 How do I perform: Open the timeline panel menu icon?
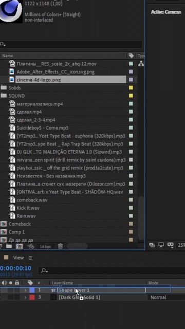[30, 258]
